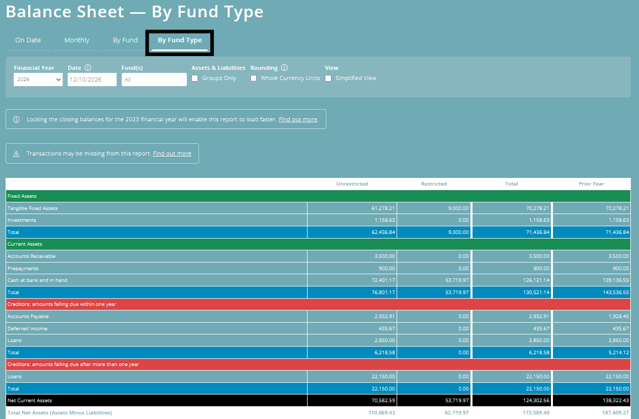Image resolution: width=639 pixels, height=419 pixels.
Task: Click Total Net Assets value 173,589.40
Action: pyautogui.click(x=536, y=412)
